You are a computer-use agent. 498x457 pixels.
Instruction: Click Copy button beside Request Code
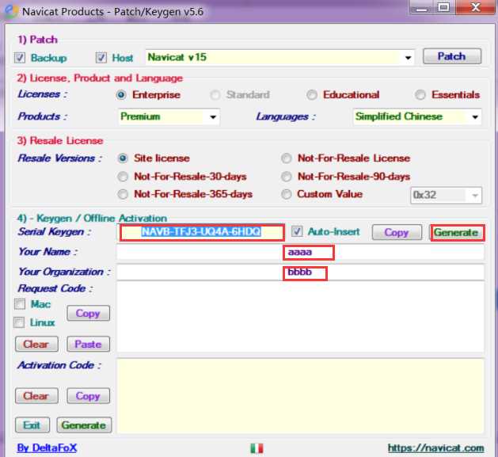coord(89,314)
